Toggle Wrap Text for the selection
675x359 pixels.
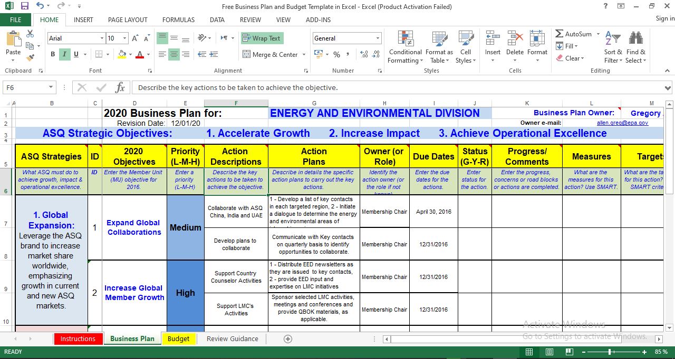262,38
